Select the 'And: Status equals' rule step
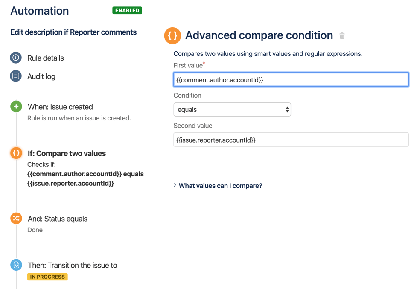420x289 pixels. click(58, 218)
